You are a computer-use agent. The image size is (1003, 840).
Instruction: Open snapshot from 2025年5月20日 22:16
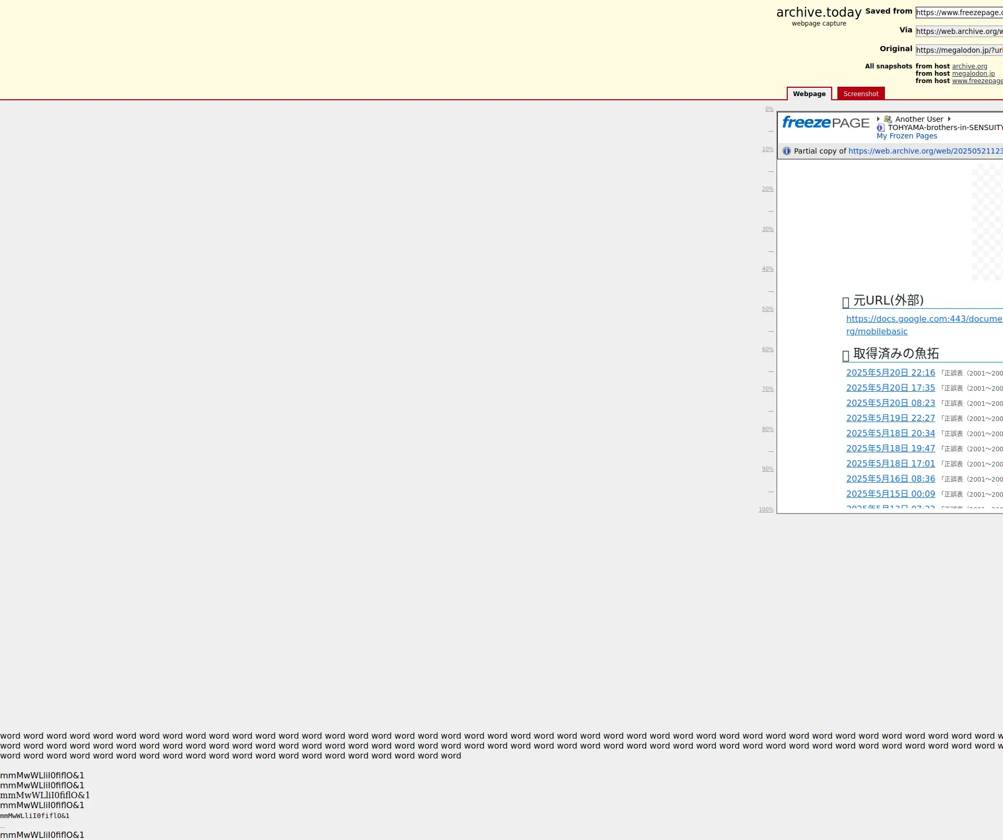pyautogui.click(x=890, y=372)
